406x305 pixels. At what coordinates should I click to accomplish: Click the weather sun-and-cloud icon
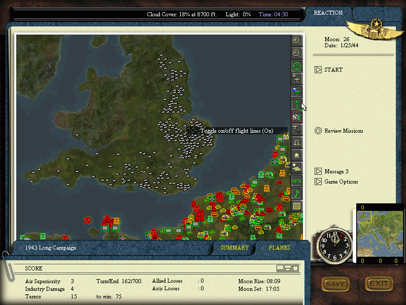coord(297,168)
